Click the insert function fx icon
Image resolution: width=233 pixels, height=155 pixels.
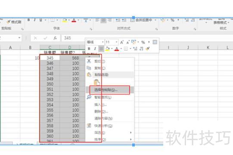[x=55, y=38]
